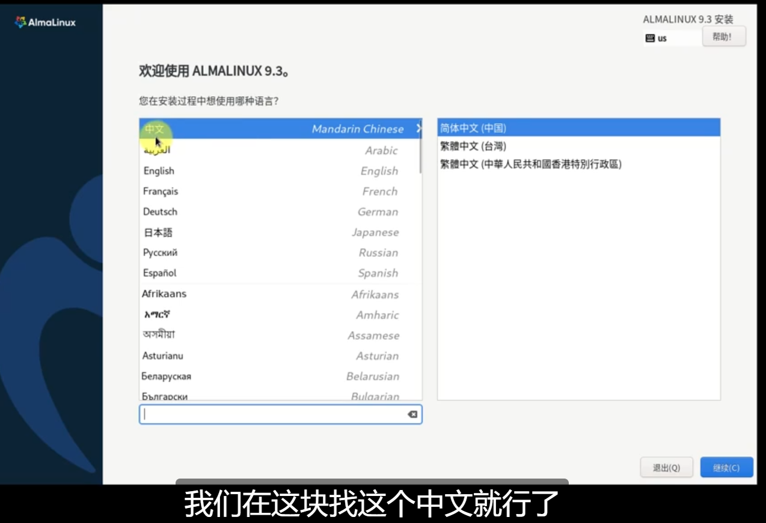Choose 繁體中文 (中華人民共和國香港特別行政區) locale
Screen dimensions: 766x523
578,164
